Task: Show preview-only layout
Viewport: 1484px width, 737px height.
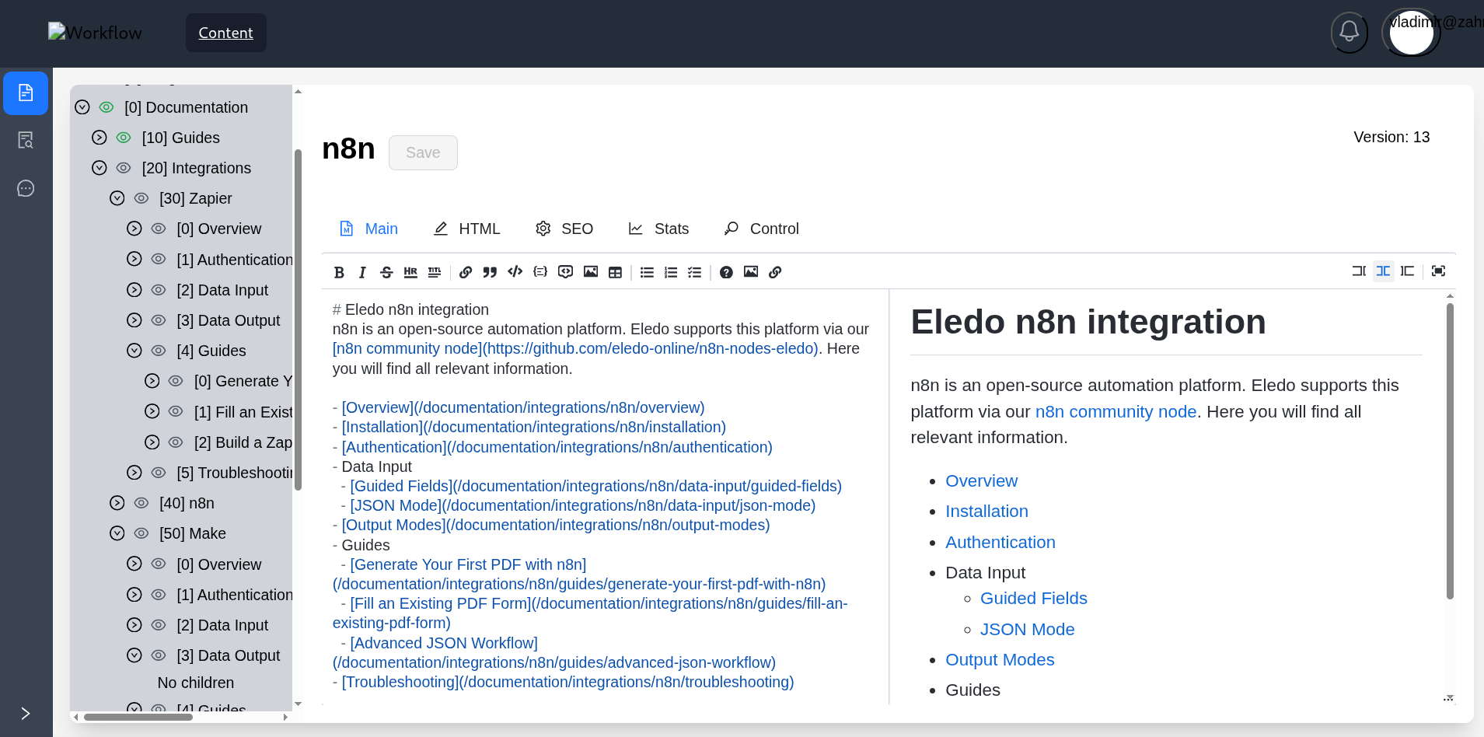Action: point(1408,271)
